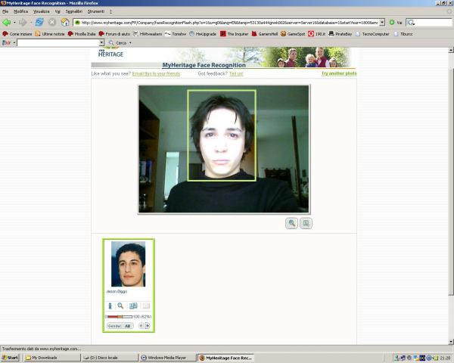The image size is (454, 363).
Task: Open the Forum di aiuto bookmark
Action: click(x=115, y=34)
